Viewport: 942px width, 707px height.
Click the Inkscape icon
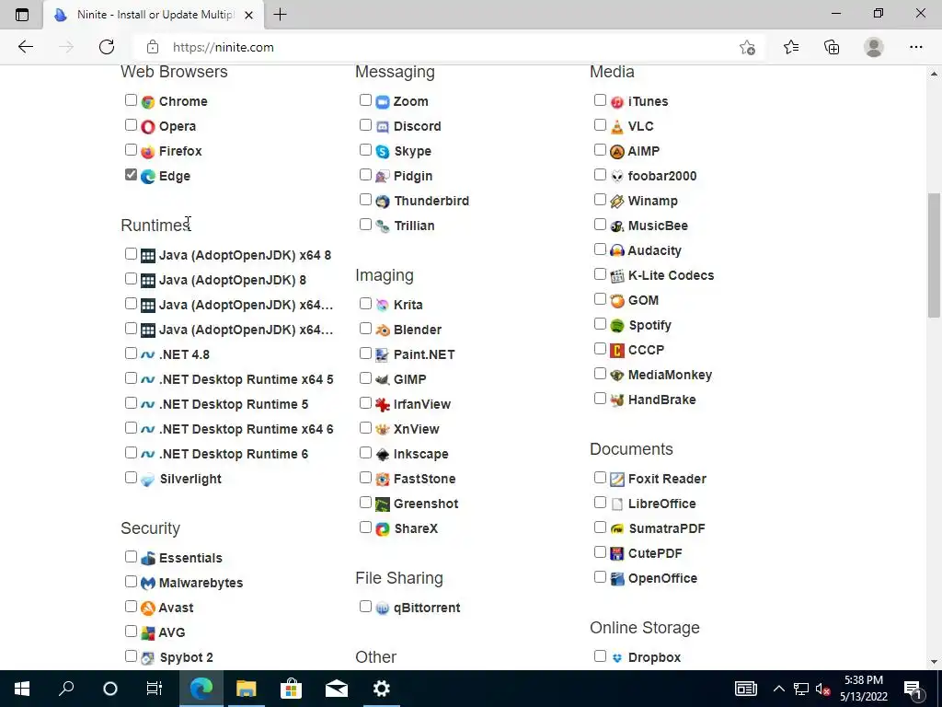383,454
